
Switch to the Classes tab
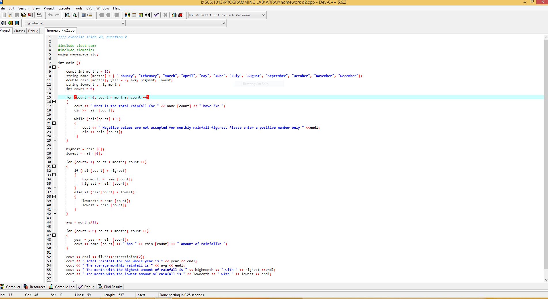click(19, 31)
